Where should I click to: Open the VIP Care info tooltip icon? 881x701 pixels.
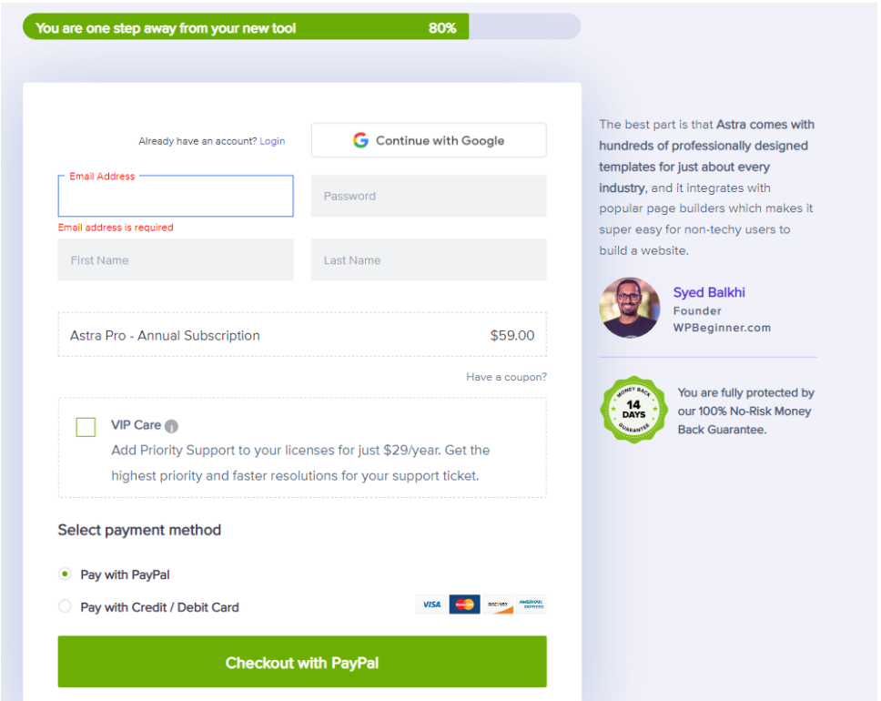pos(172,425)
